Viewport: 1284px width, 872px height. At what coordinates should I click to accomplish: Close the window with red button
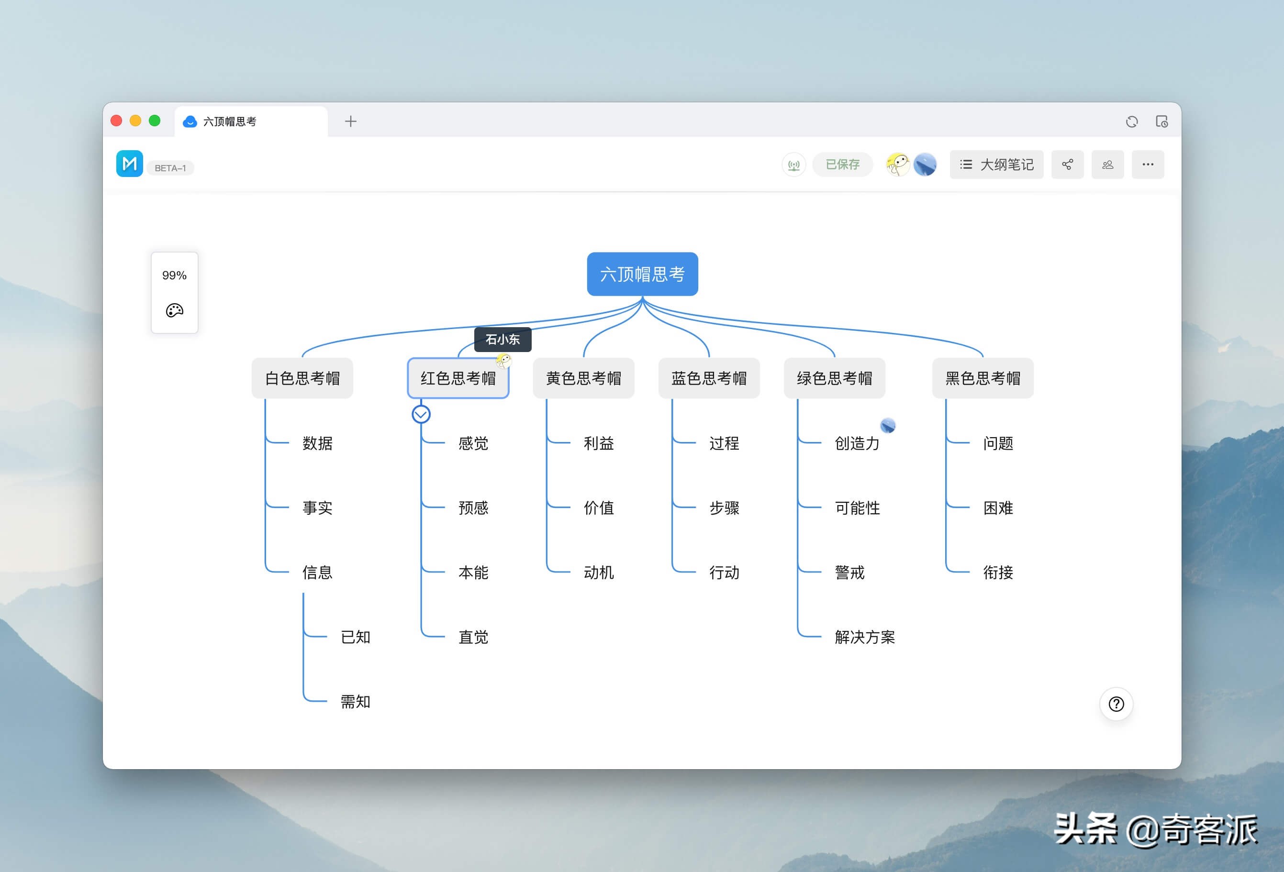coord(116,121)
